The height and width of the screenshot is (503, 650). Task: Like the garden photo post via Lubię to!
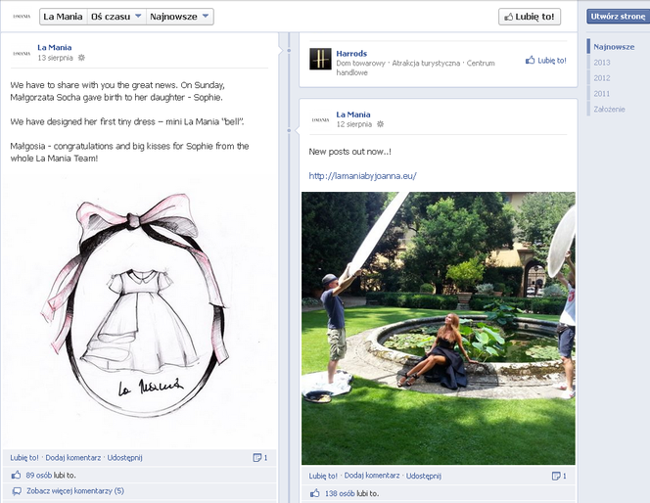tap(323, 476)
